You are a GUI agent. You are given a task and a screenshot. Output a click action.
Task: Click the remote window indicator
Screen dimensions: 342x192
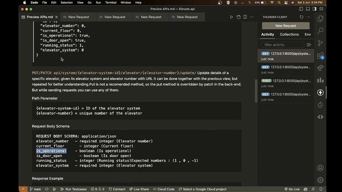[x=23, y=189]
